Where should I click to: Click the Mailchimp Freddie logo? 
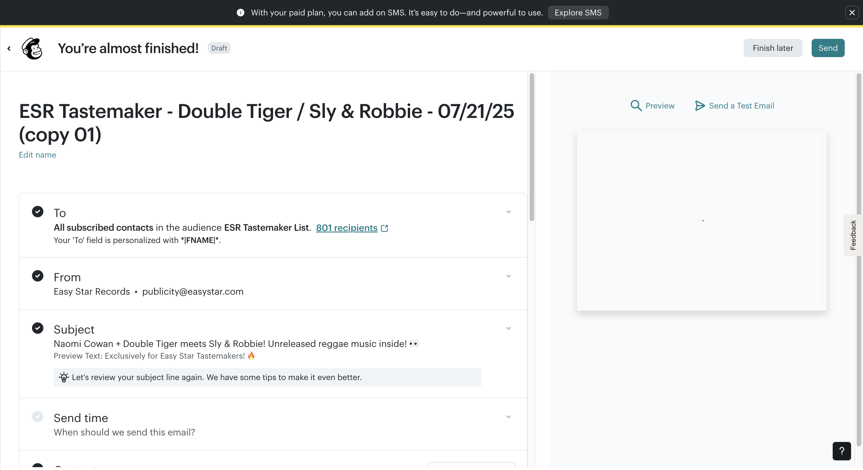(x=32, y=48)
